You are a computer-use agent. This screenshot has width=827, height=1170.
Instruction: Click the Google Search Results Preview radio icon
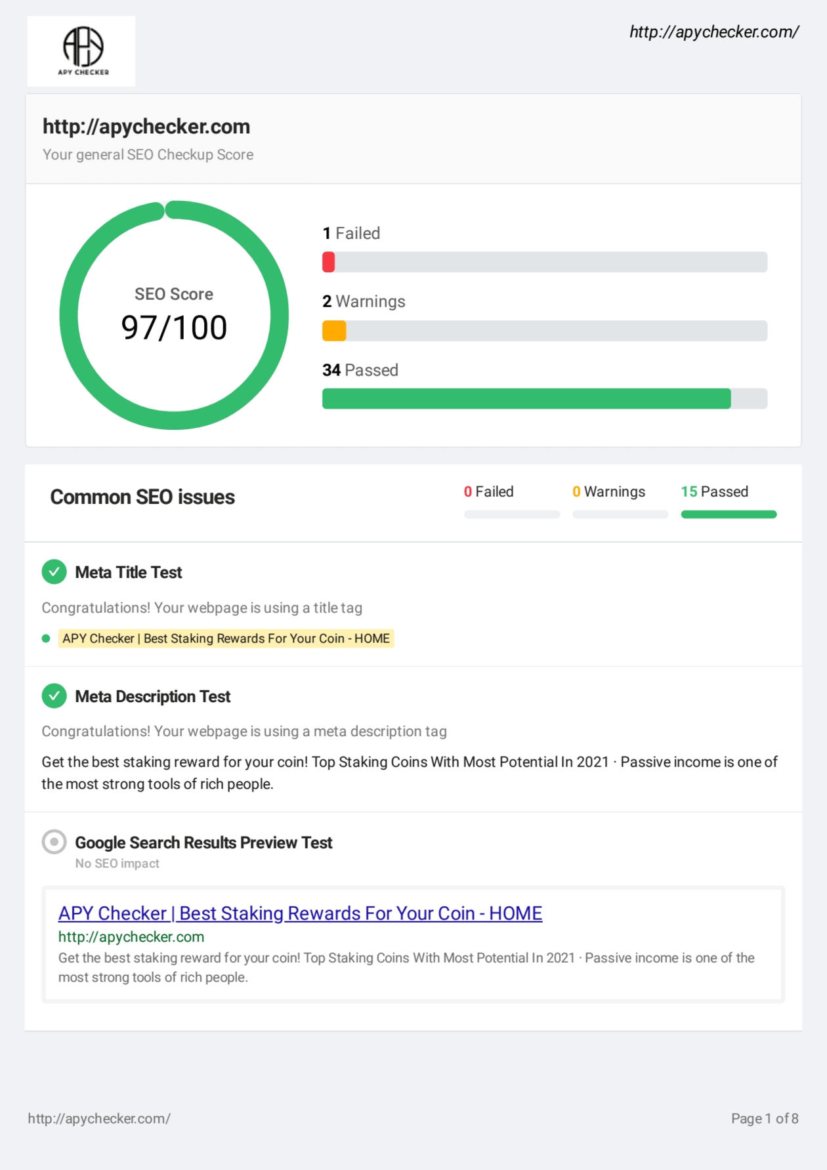[x=54, y=842]
